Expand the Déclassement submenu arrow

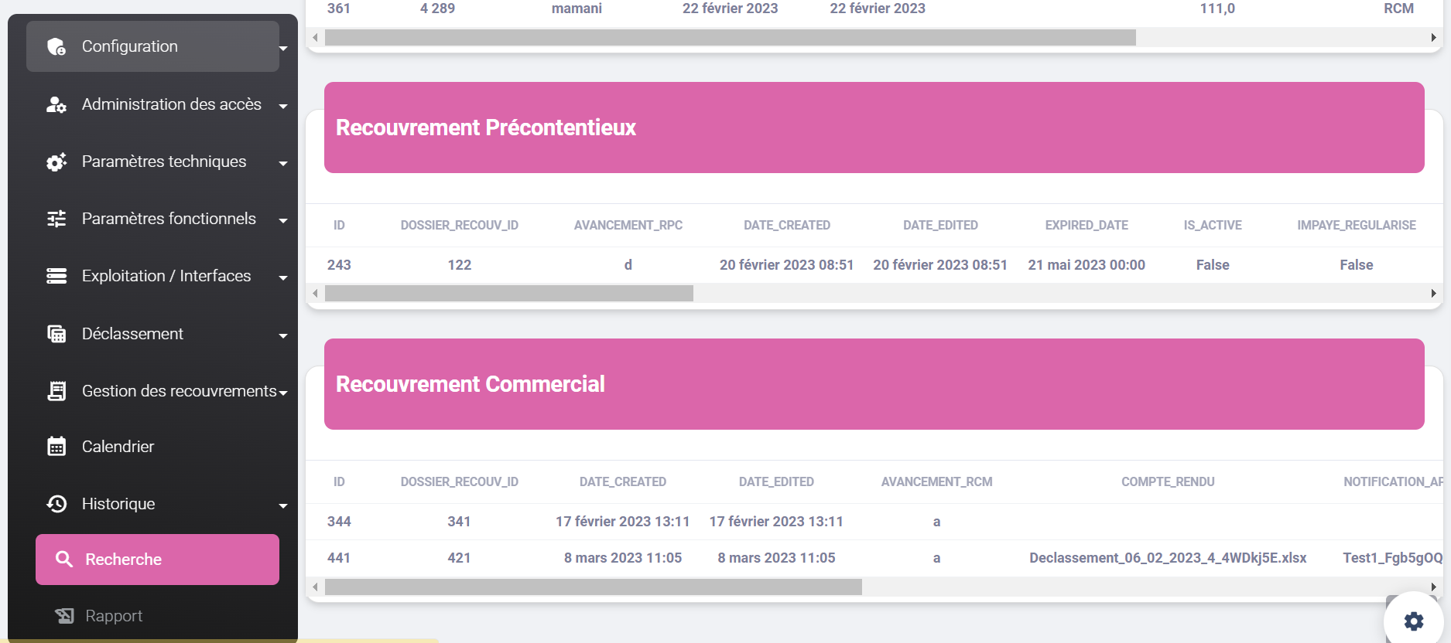(x=283, y=336)
